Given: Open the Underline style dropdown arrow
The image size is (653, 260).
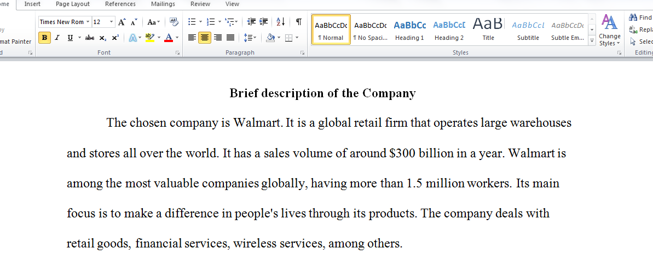Looking at the screenshot, I should click(x=79, y=38).
